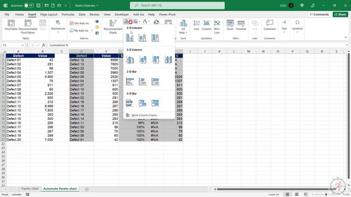This screenshot has width=351, height=197.
Task: Select the plain 3-D Column chart
Action: click(168, 60)
